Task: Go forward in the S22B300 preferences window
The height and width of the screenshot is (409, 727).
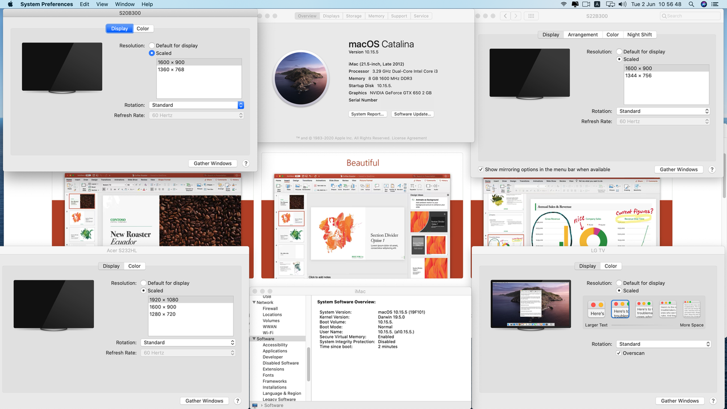Action: click(516, 16)
